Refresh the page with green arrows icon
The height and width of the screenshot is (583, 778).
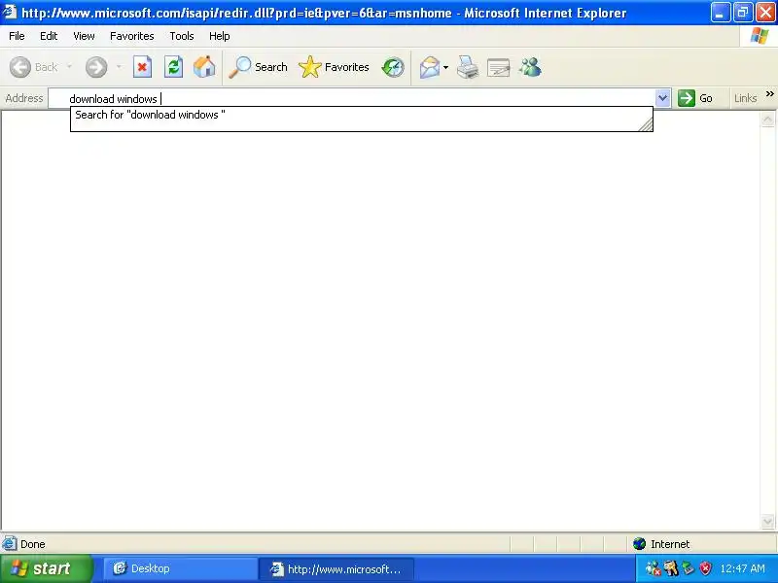point(174,67)
